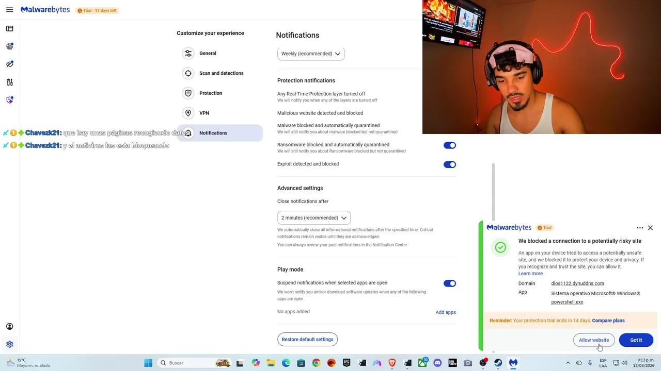Click the microphone tray icon
The image size is (661, 371).
[x=590, y=363]
